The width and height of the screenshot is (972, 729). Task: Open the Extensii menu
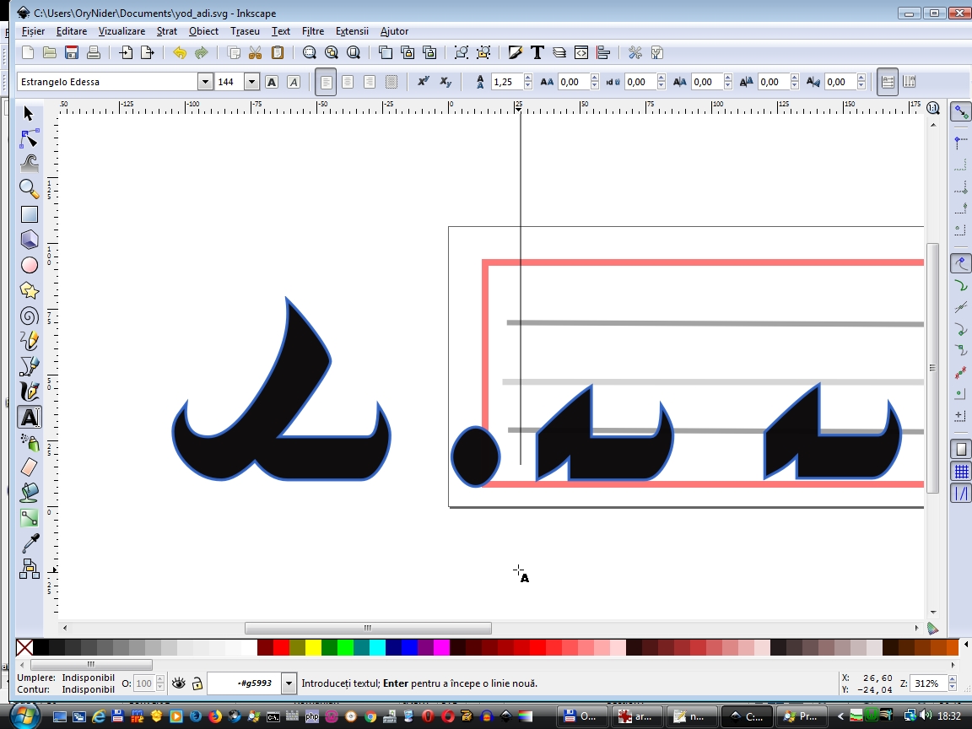point(352,31)
